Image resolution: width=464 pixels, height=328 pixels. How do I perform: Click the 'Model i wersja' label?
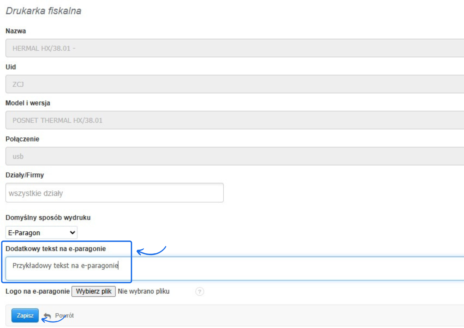28,103
